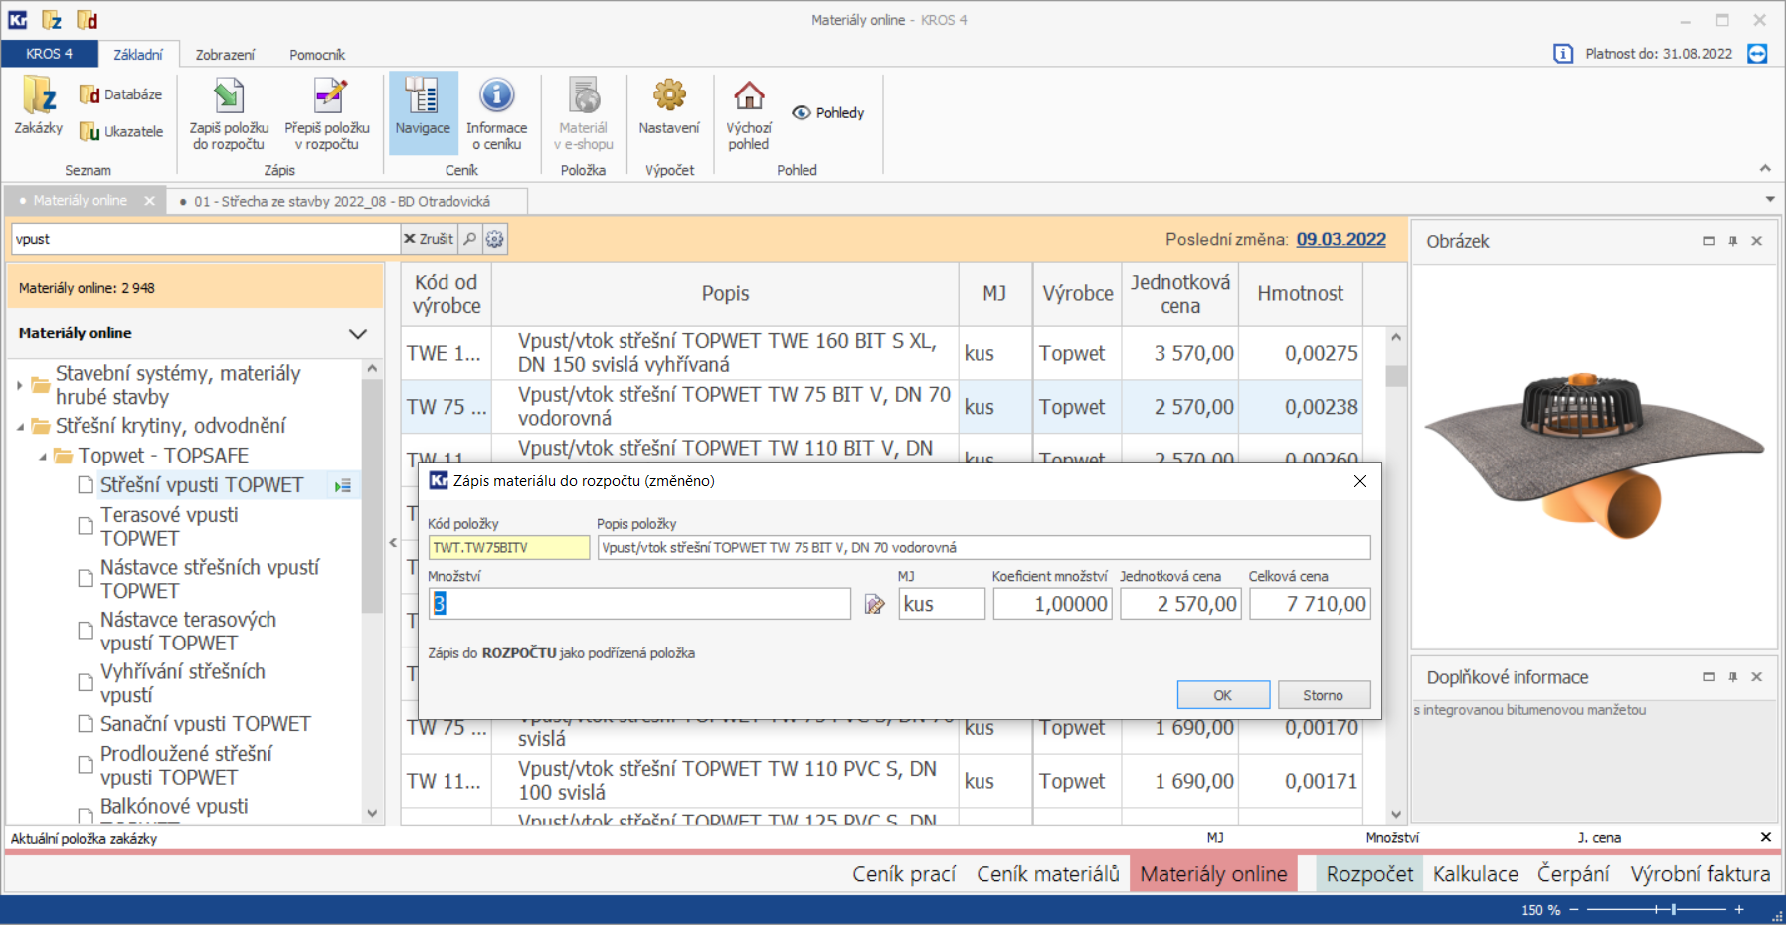This screenshot has height=925, width=1786.
Task: Open Informace o ceníku
Action: (x=496, y=113)
